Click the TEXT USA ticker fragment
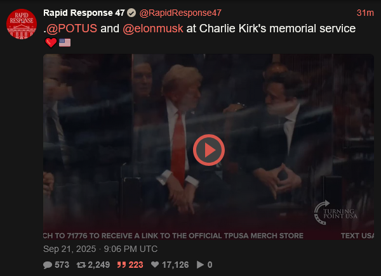This screenshot has width=381, height=276. coord(357,235)
